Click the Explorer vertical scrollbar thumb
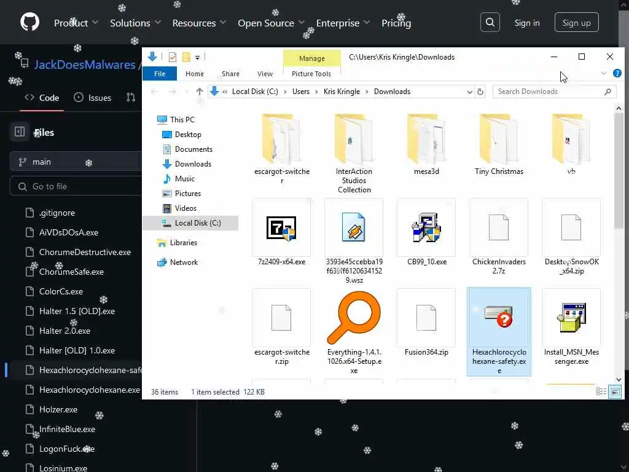Image resolution: width=629 pixels, height=472 pixels. pos(619,171)
